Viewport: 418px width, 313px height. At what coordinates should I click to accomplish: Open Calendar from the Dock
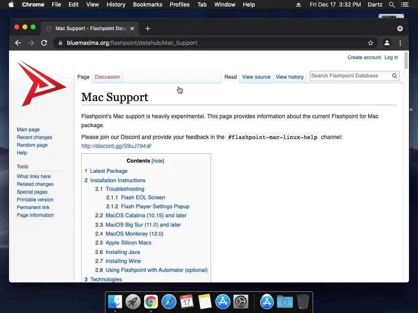click(x=187, y=302)
